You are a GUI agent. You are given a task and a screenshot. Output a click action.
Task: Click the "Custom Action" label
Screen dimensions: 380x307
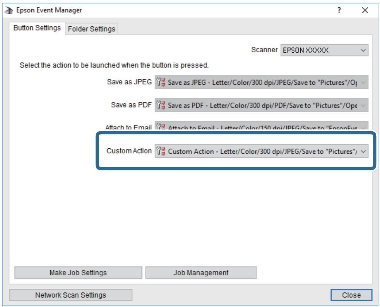129,151
